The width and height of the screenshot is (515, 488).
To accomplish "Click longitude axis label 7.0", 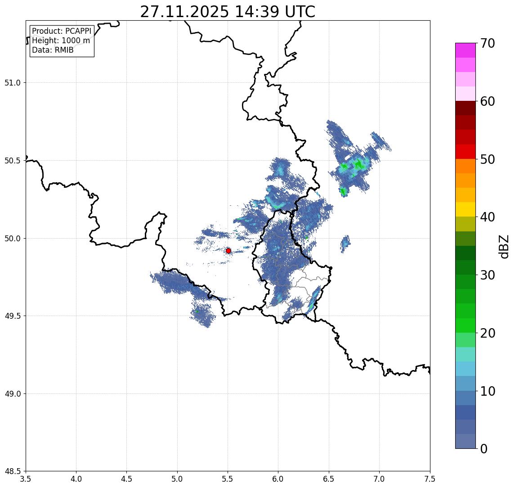I will (x=379, y=479).
